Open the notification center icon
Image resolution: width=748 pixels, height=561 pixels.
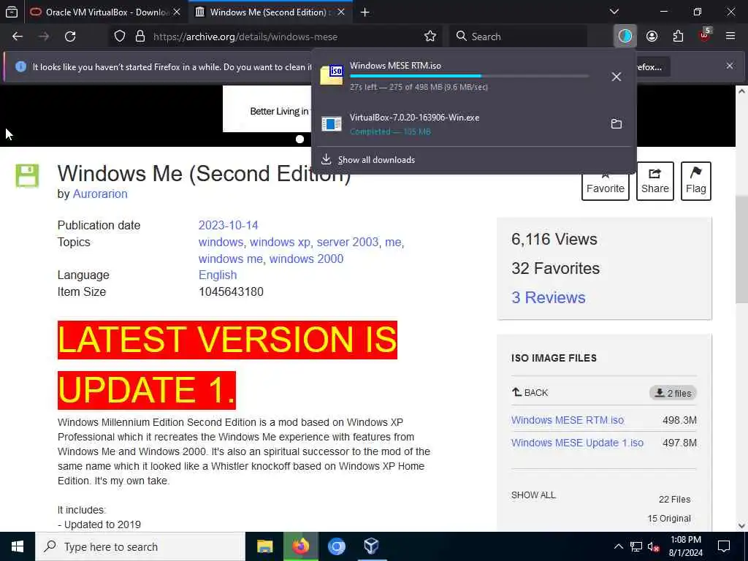[x=724, y=546]
